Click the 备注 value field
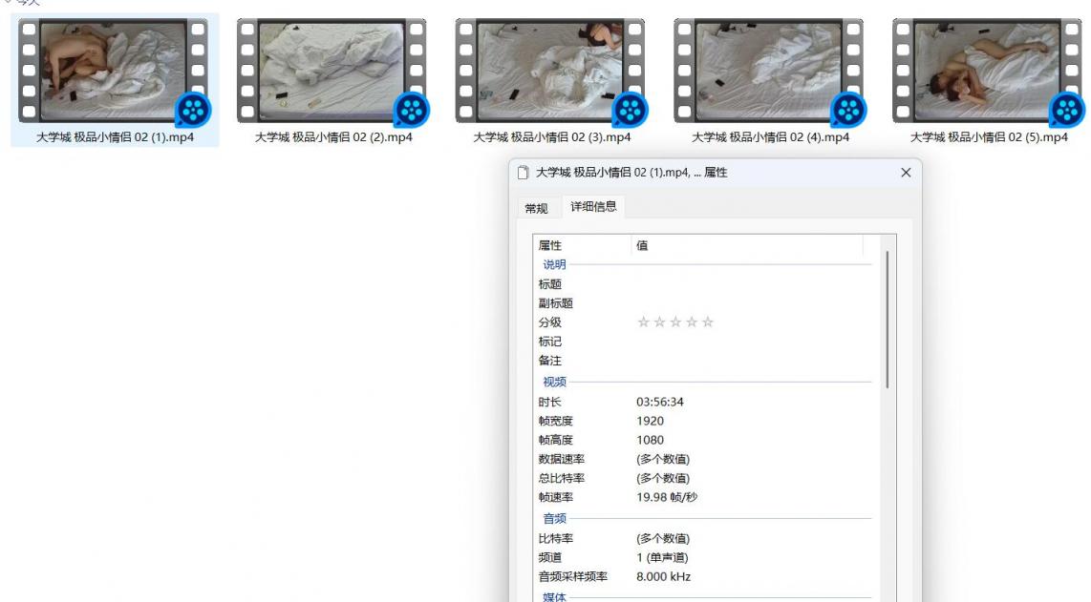The image size is (1091, 602). click(x=745, y=361)
